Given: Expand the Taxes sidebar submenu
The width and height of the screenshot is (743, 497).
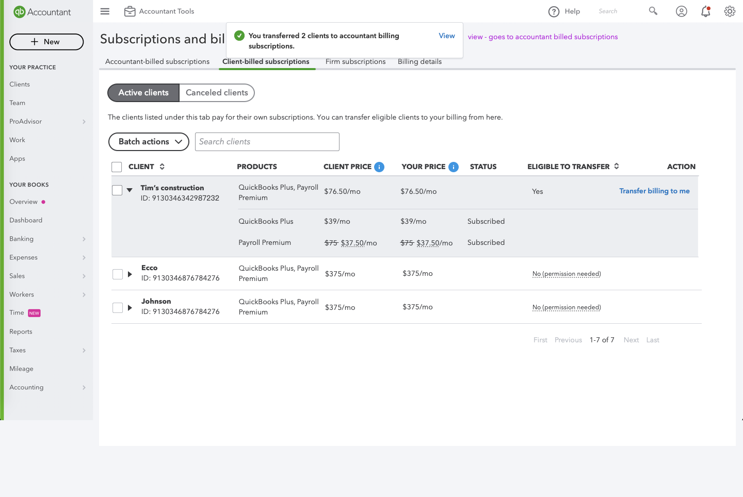Looking at the screenshot, I should (84, 351).
